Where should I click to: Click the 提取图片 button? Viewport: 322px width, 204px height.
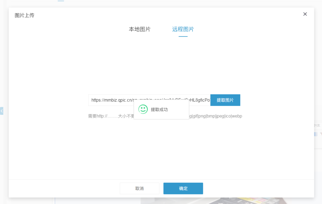[225, 100]
